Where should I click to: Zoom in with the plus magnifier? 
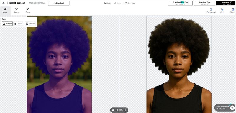pos(125,110)
